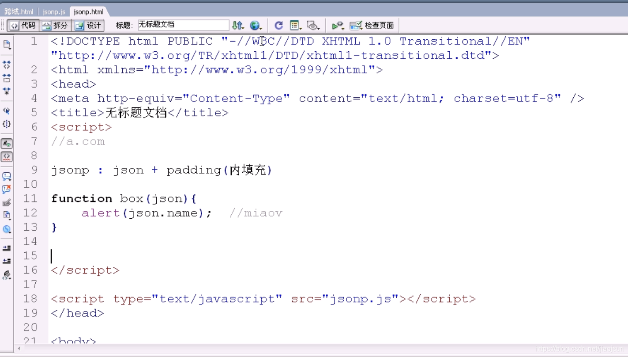628x357 pixels.
Task: Click the Expand All code icon
Action: tap(7, 91)
